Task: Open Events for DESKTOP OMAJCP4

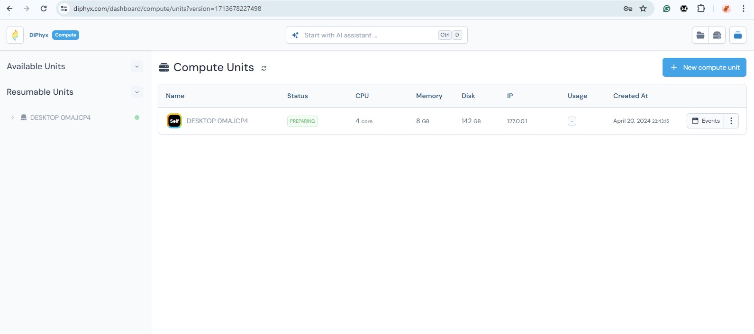Action: (705, 121)
